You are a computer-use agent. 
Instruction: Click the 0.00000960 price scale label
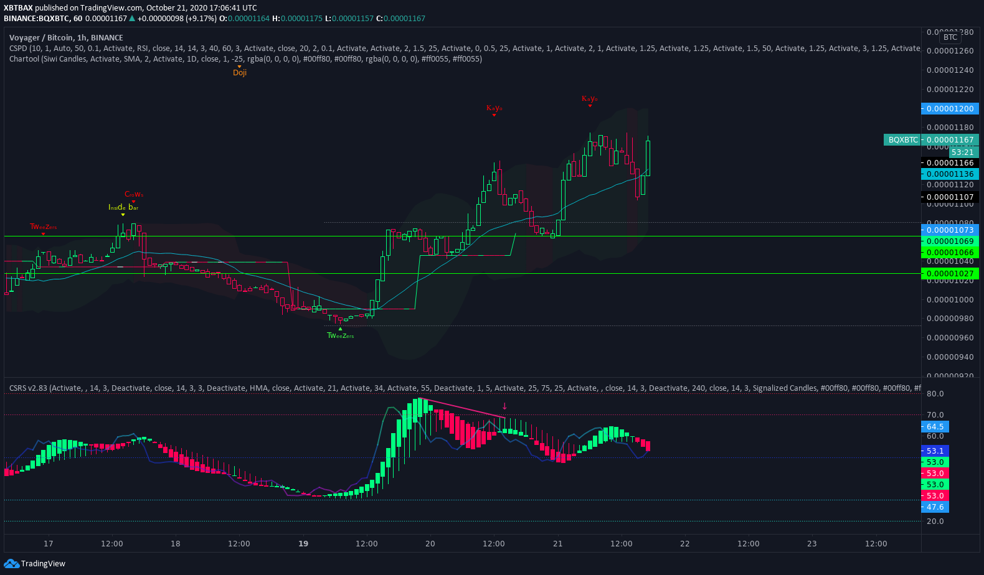pos(950,338)
